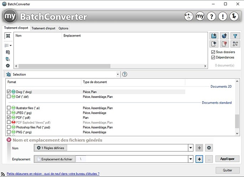Uncheck the PDF (*.pdf) format checkbox
The height and width of the screenshot is (177, 244).
[9, 117]
